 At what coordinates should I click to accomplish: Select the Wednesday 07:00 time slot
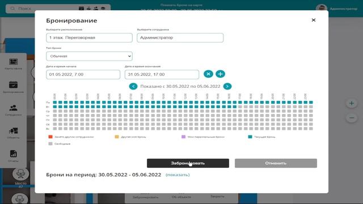coord(131,111)
